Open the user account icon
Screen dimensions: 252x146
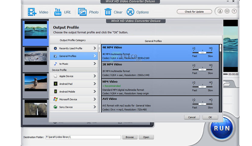(220, 11)
